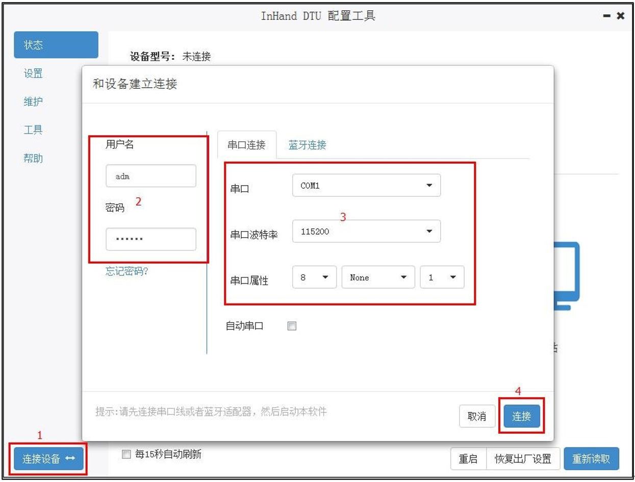Click the 和设备建立连接 dialog title
Viewport: 635px width, 482px height.
point(135,84)
